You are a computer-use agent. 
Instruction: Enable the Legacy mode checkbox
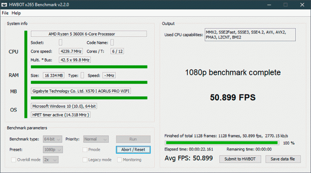coord(85,160)
